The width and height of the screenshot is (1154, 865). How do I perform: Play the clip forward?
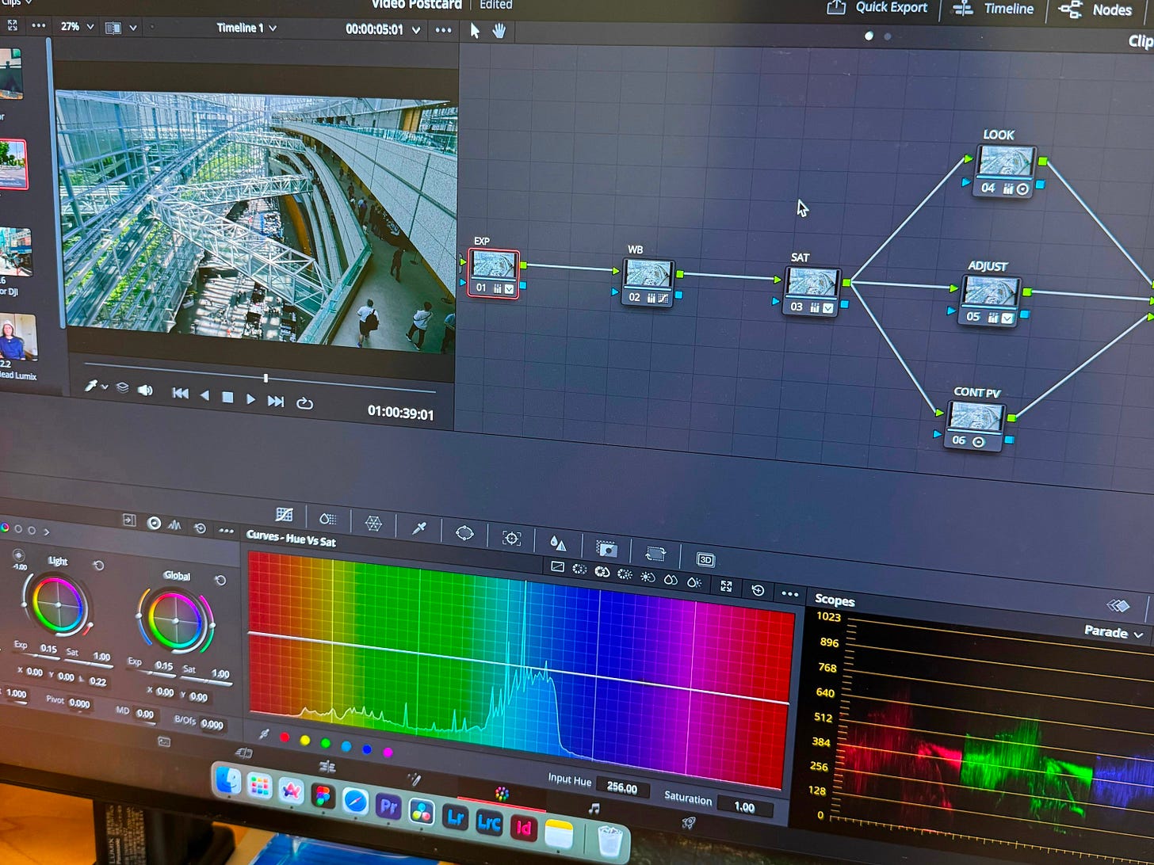tap(250, 398)
